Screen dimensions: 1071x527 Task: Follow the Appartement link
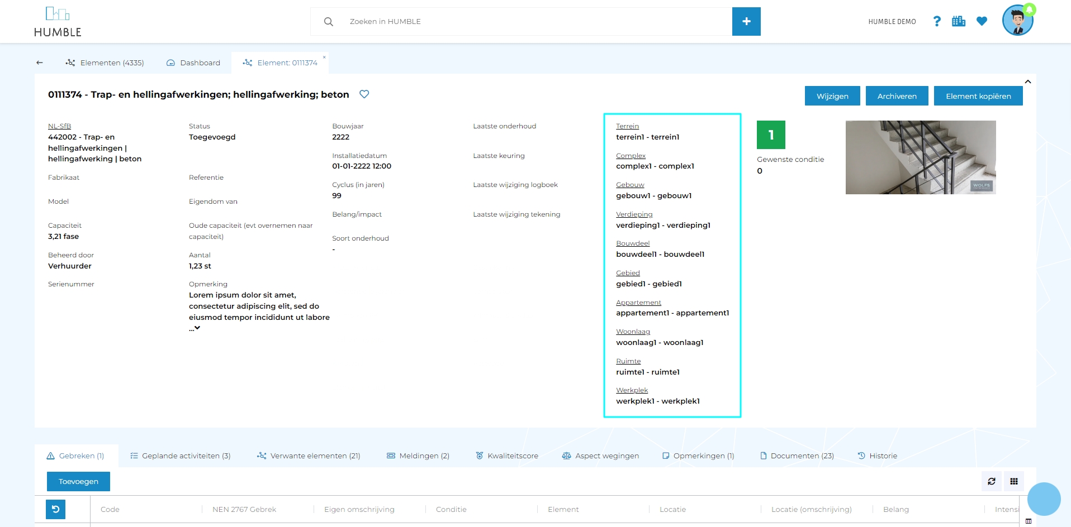tap(638, 303)
